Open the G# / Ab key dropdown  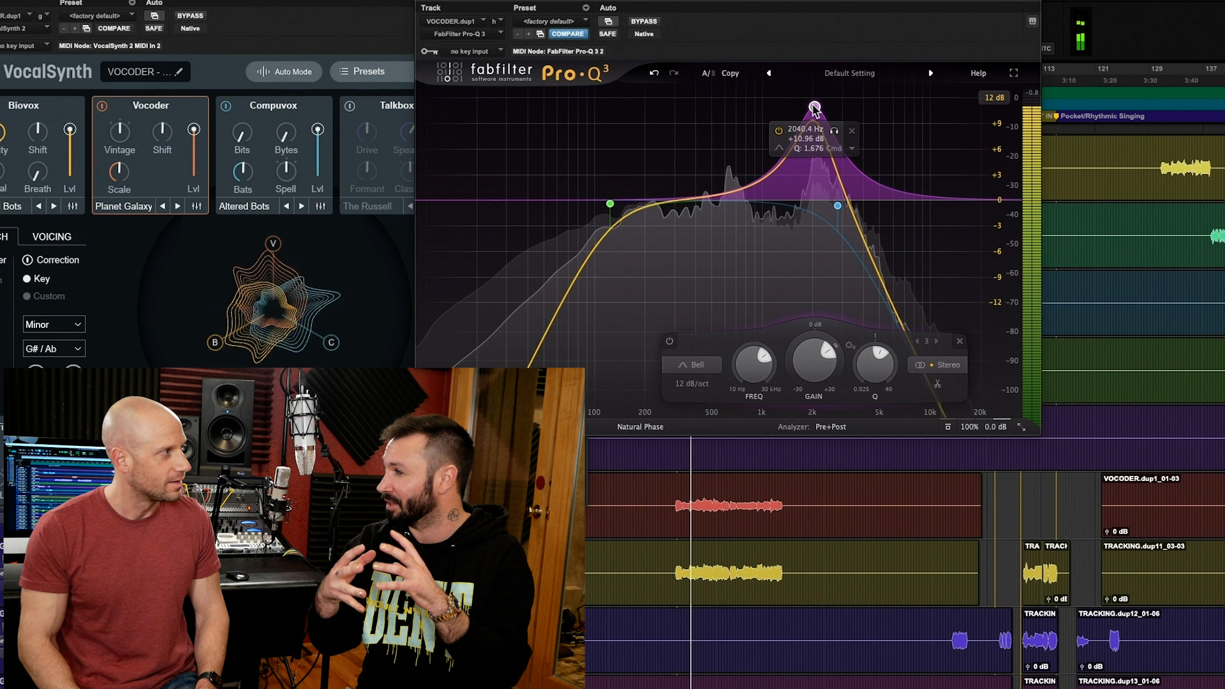click(x=54, y=348)
